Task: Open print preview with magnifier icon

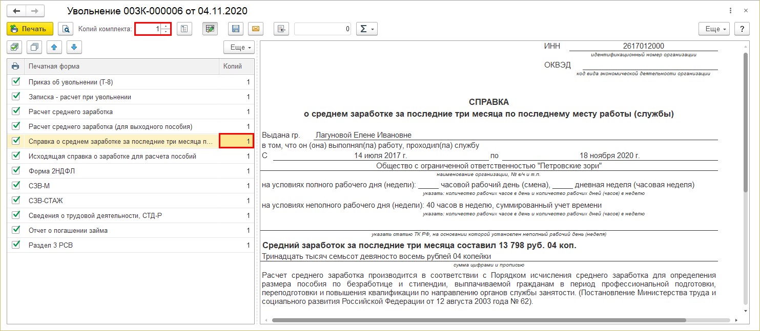Action: coord(66,29)
